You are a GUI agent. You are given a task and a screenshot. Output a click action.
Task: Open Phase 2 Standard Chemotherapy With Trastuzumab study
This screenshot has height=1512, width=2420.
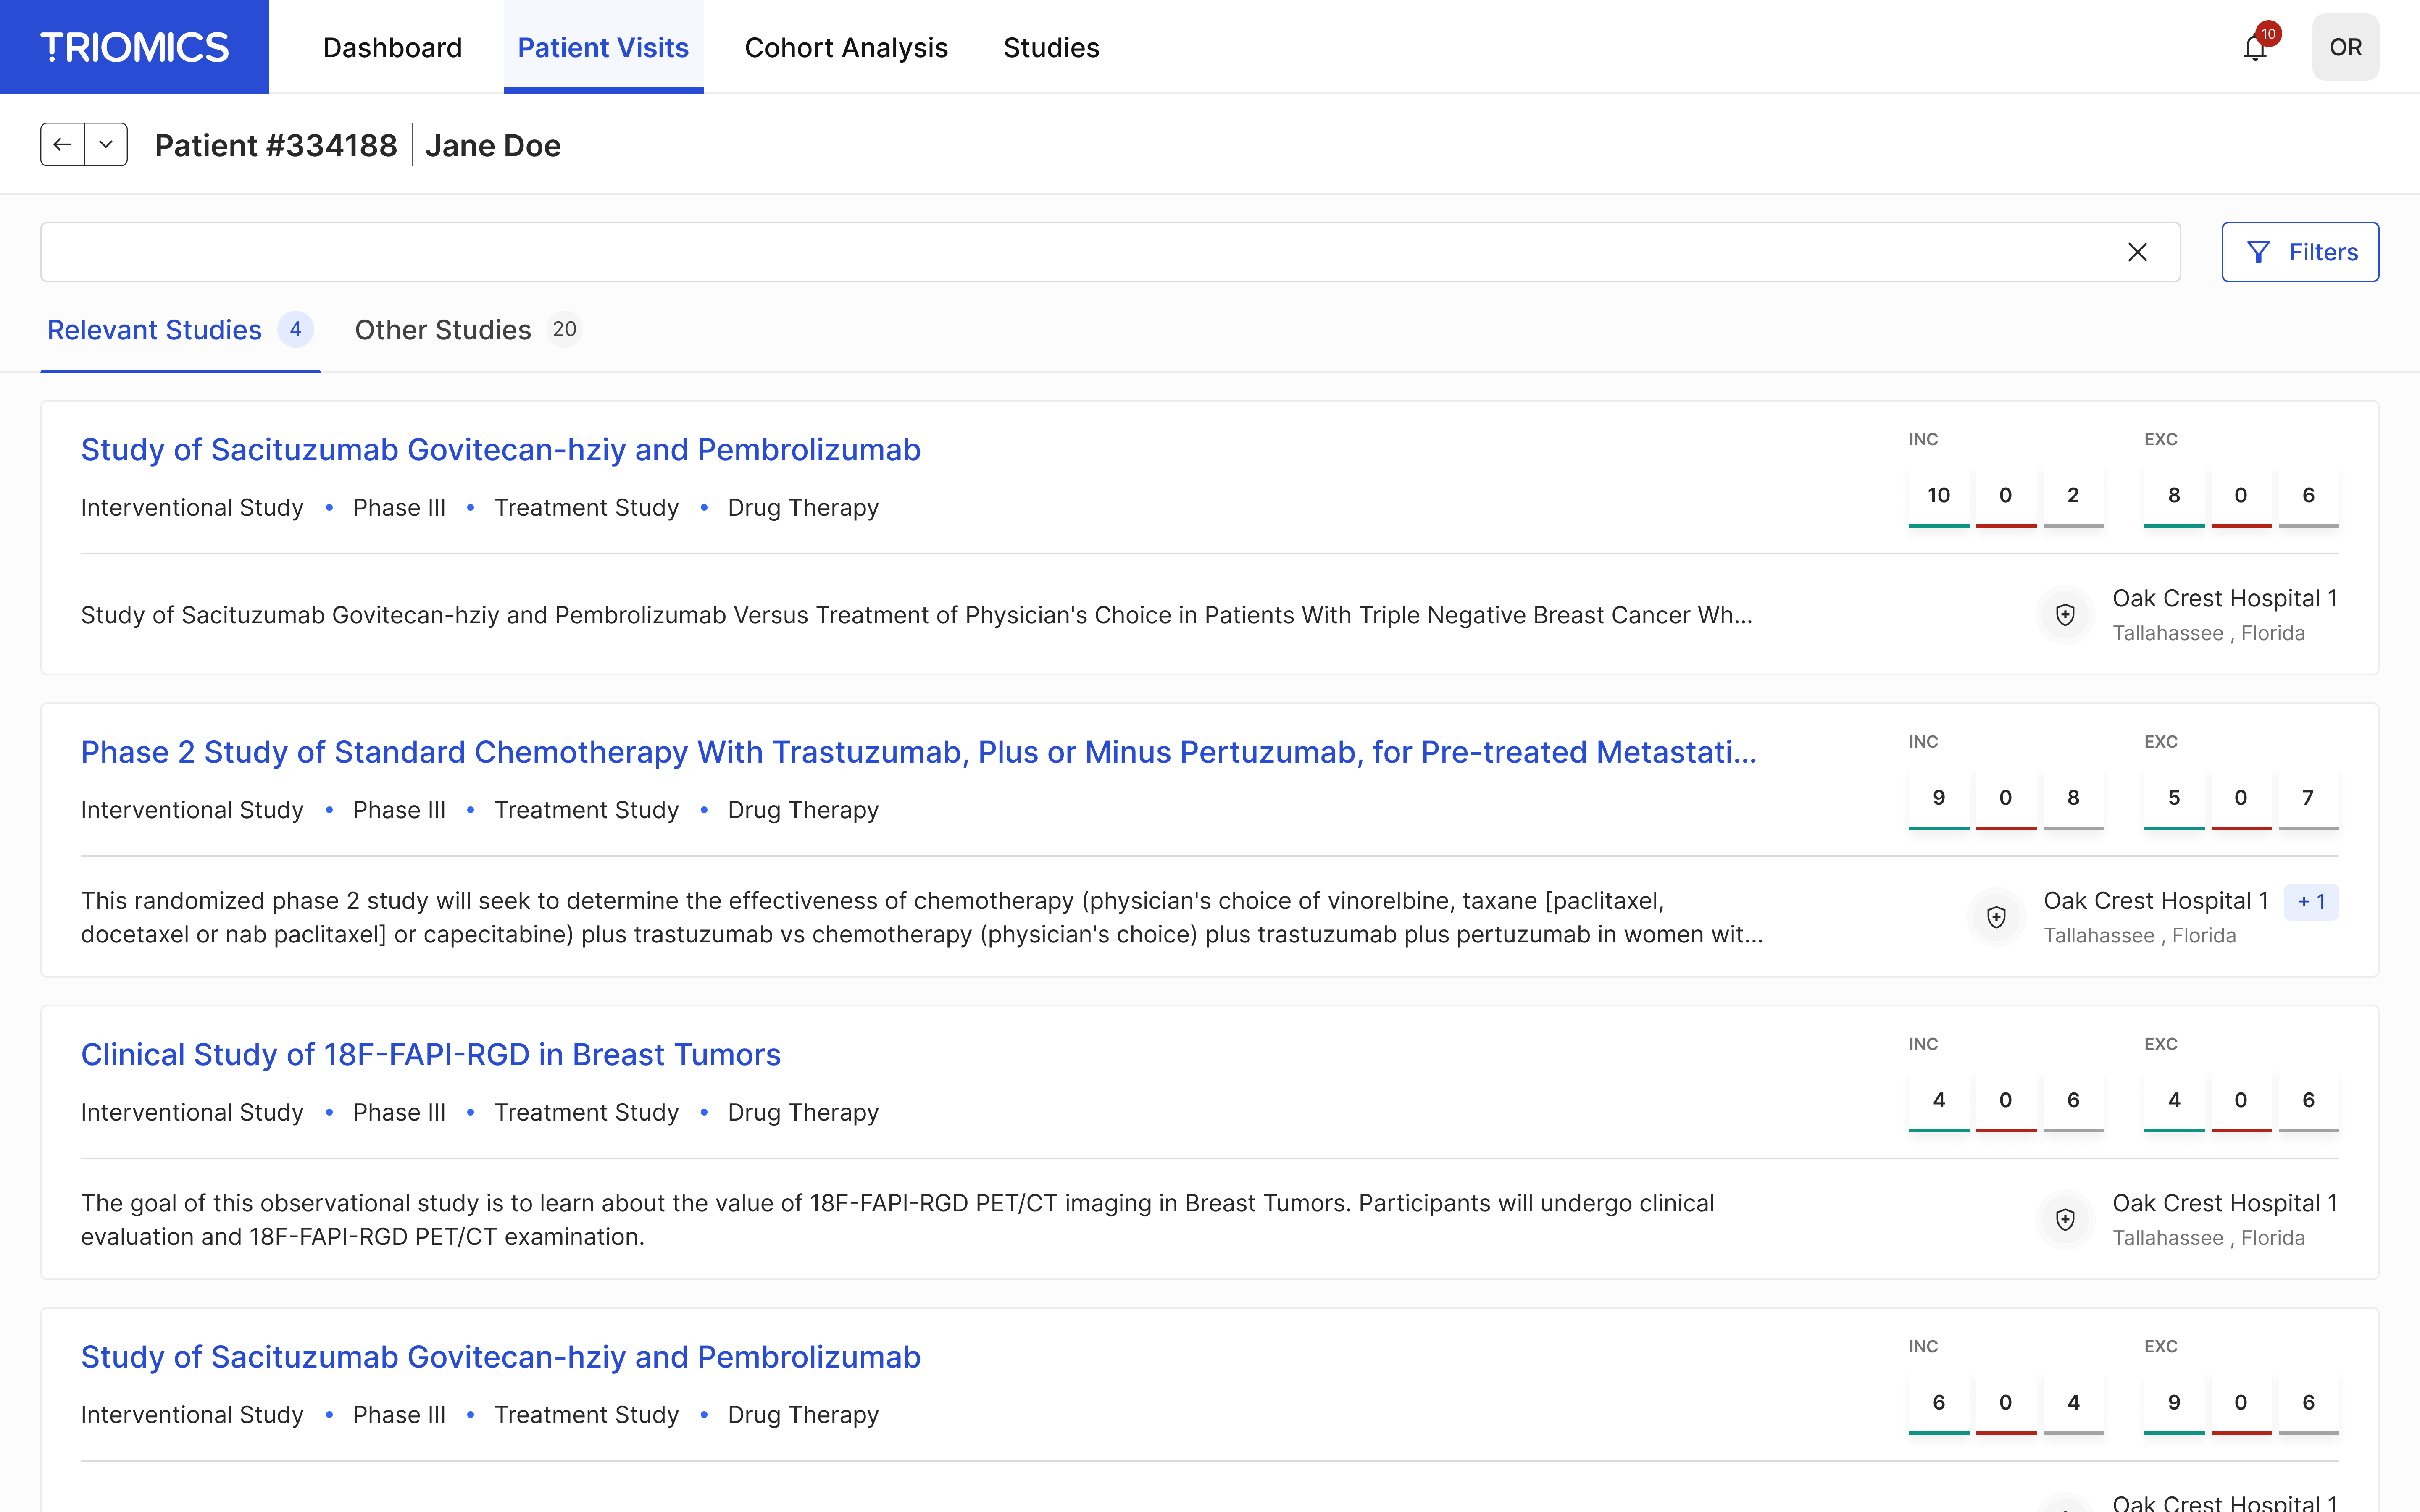point(918,752)
